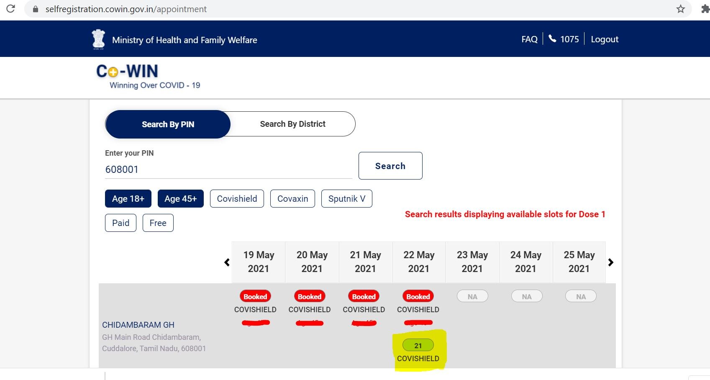Select the 19 May 2021 date column
The width and height of the screenshot is (710, 380).
tap(259, 262)
